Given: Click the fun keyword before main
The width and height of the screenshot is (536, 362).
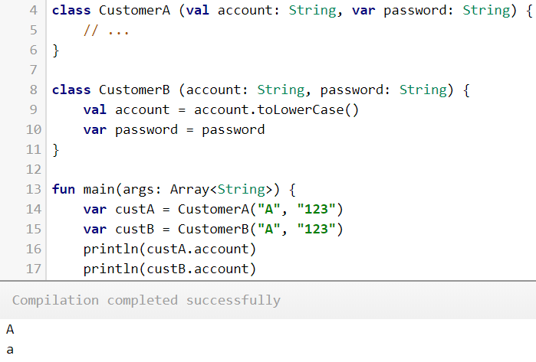Looking at the screenshot, I should 63,189.
